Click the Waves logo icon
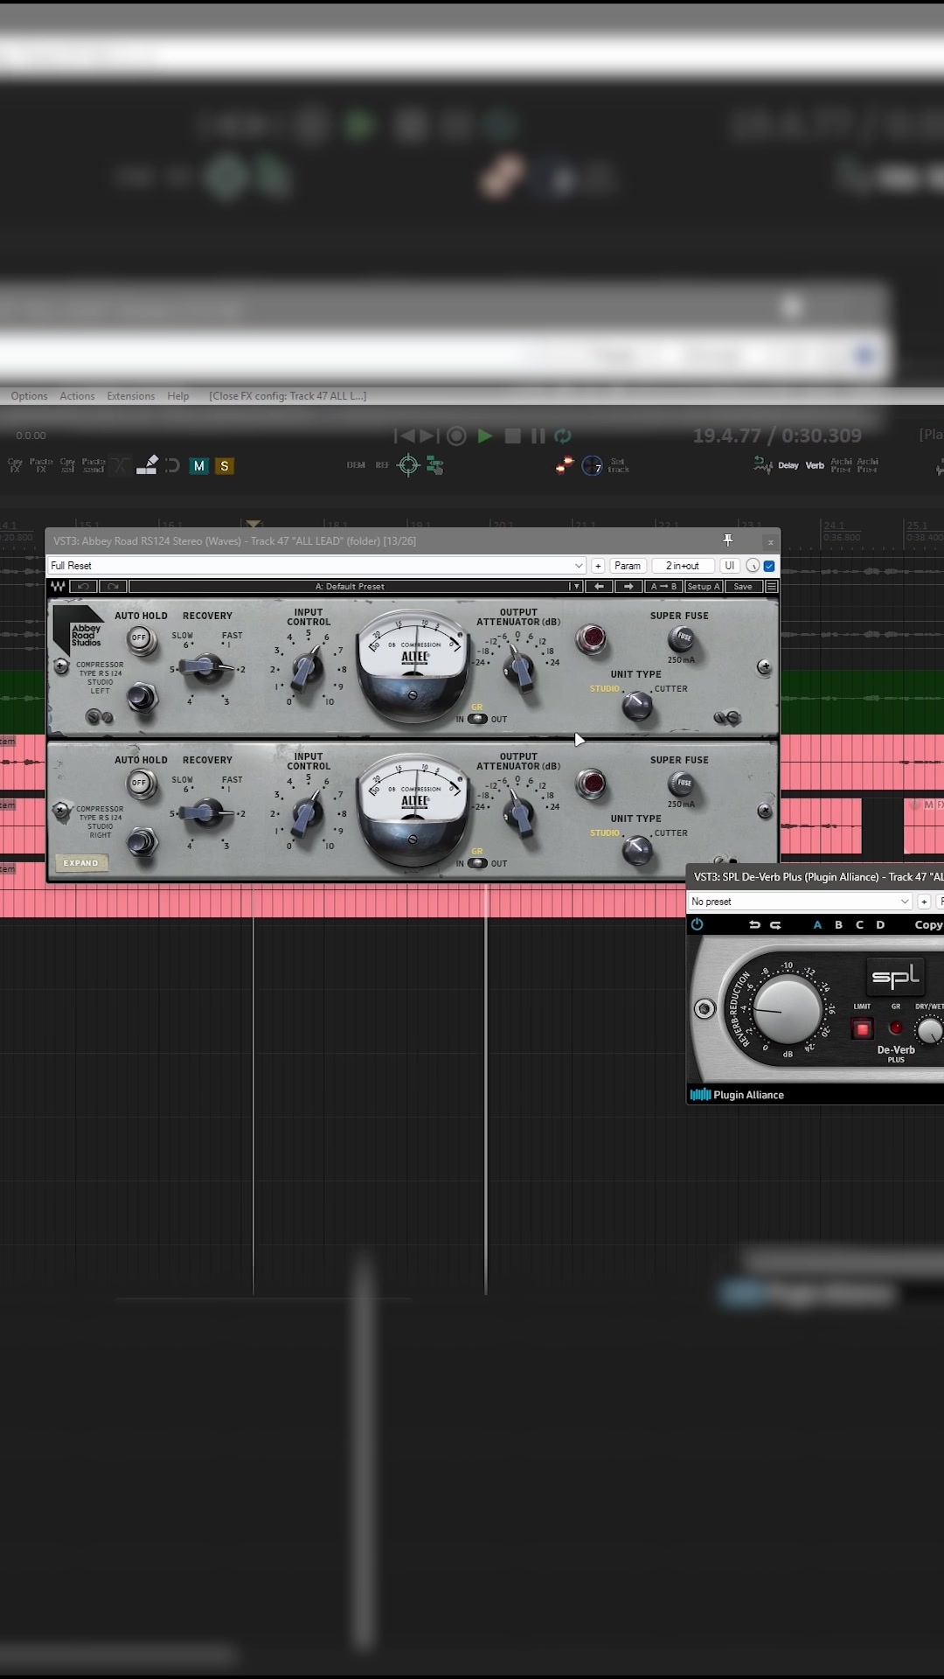This screenshot has width=944, height=1679. point(58,587)
